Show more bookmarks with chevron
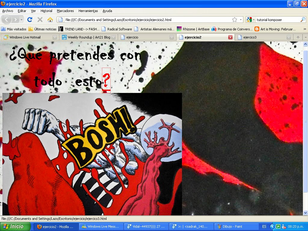The image size is (308, 231). [x=305, y=29]
